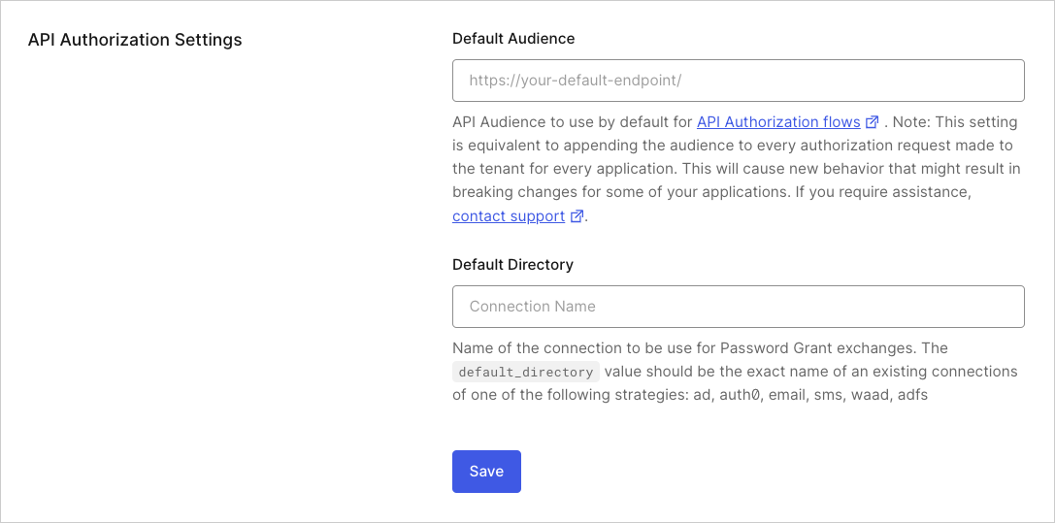Open the API Authorization flows link
Viewport: 1055px width, 523px height.
tap(778, 122)
